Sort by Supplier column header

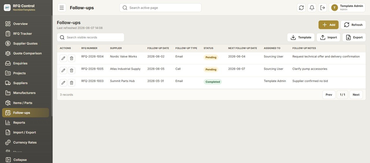[x=116, y=48]
